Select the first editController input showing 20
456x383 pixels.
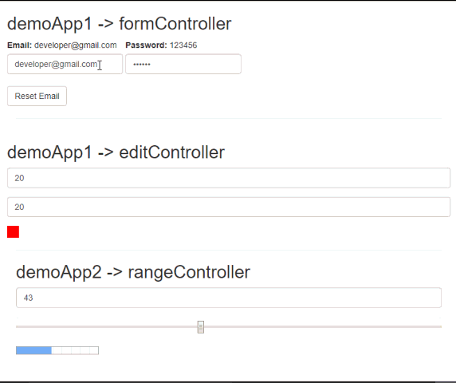(229, 178)
